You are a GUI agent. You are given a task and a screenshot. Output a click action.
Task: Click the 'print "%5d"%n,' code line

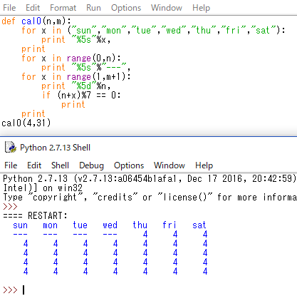tap(75, 86)
